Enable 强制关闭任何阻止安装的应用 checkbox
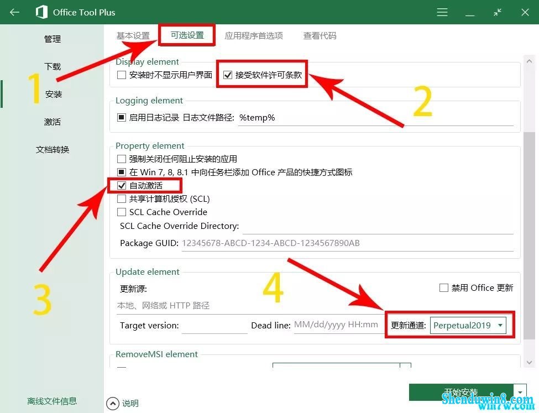This screenshot has width=539, height=413. point(121,159)
